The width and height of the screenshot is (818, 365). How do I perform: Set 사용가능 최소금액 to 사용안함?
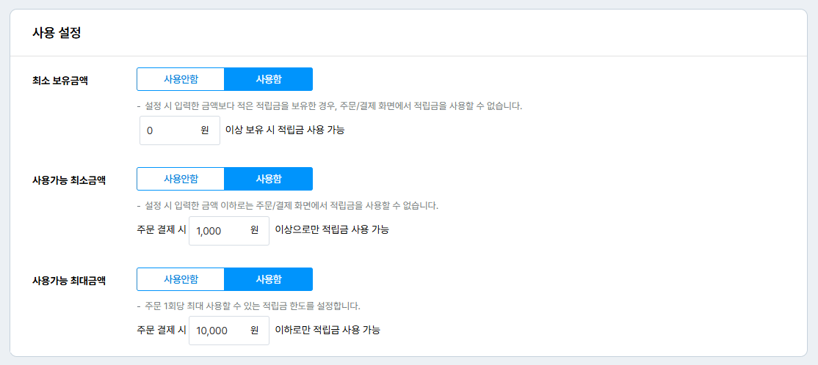181,179
